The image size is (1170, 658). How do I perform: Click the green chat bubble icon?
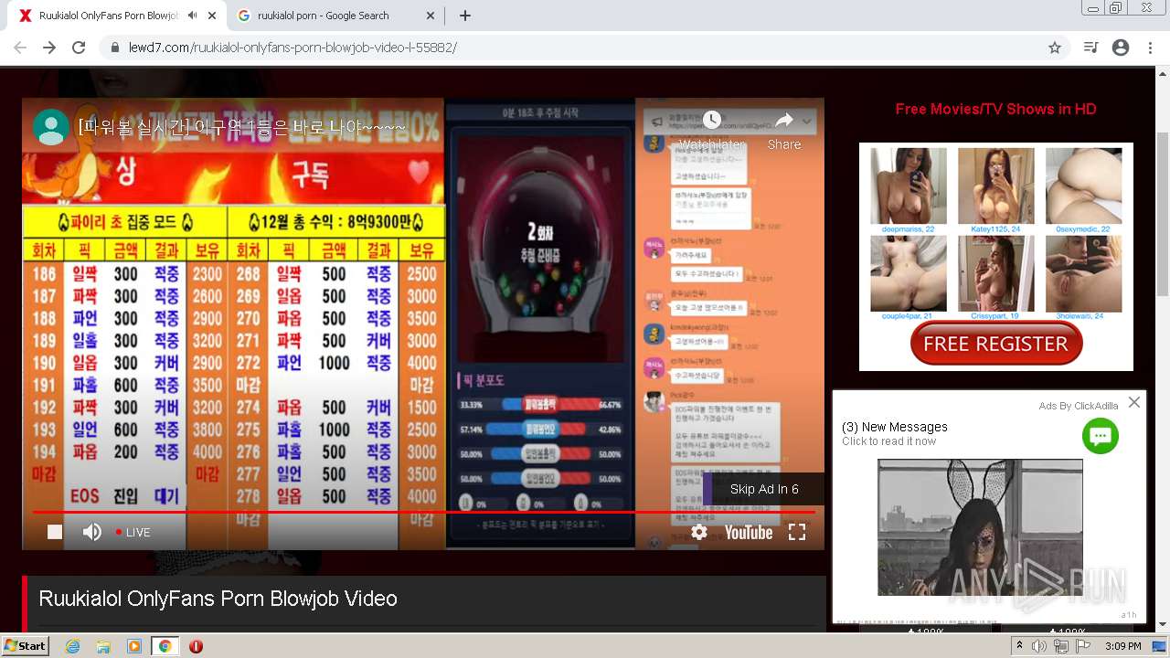1101,436
